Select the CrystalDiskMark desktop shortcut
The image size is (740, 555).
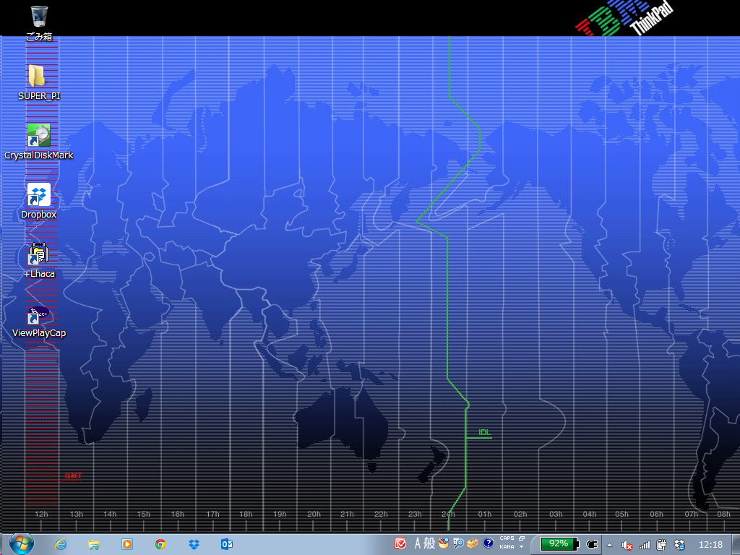[x=39, y=142]
